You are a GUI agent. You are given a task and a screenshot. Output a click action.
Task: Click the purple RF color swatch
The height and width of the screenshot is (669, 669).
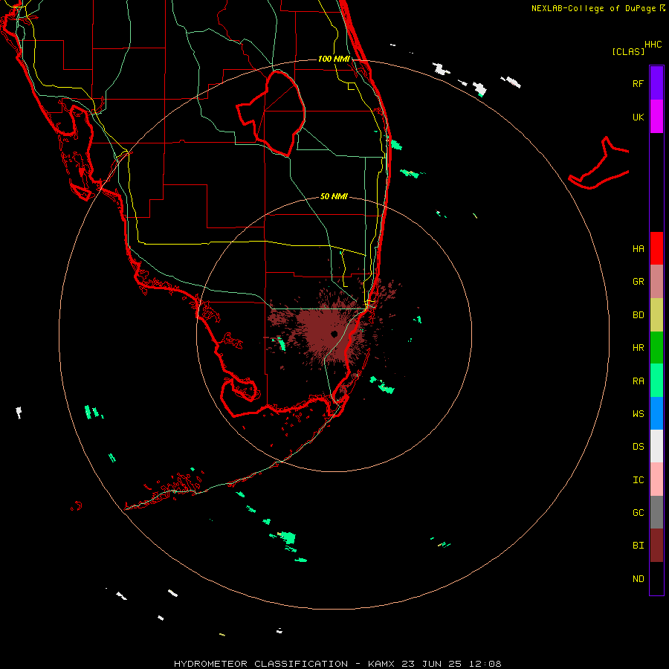click(x=656, y=83)
